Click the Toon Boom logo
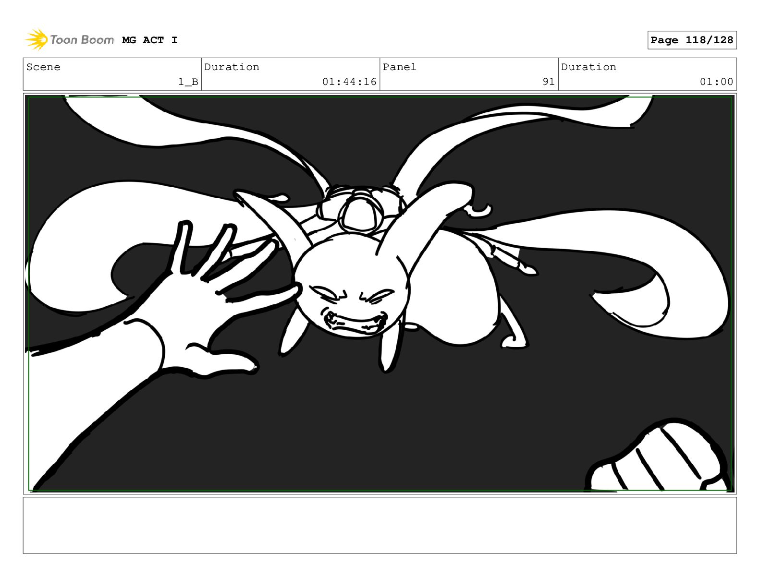 pos(70,40)
